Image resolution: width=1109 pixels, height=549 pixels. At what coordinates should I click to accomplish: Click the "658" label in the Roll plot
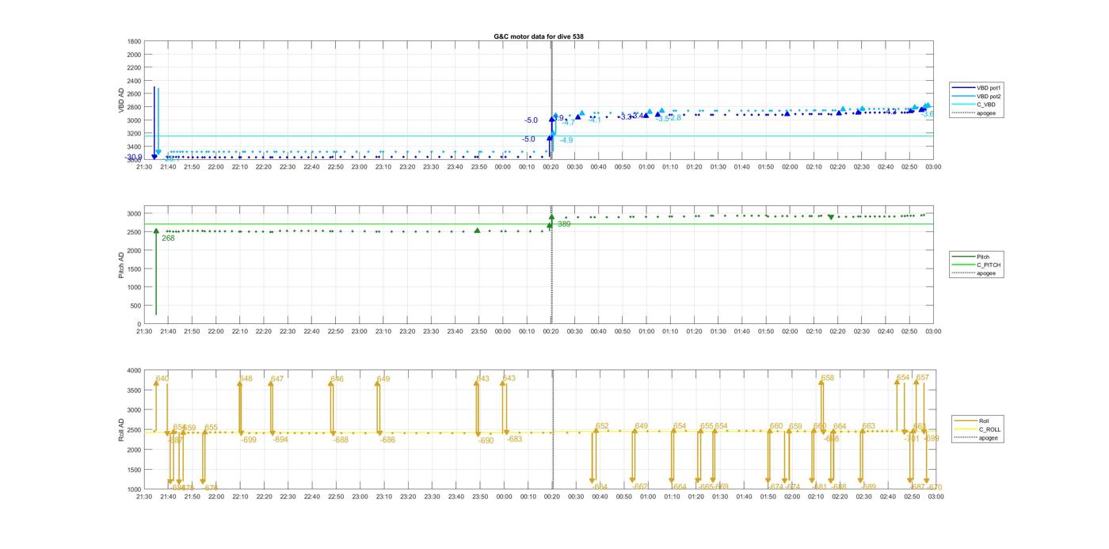click(828, 379)
